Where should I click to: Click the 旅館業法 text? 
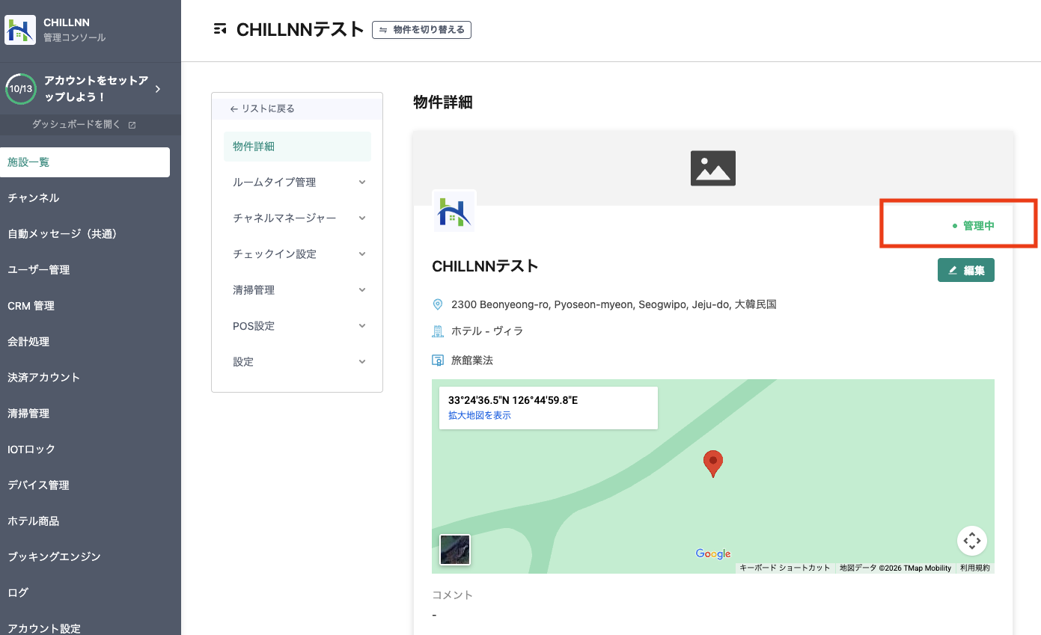pyautogui.click(x=472, y=361)
